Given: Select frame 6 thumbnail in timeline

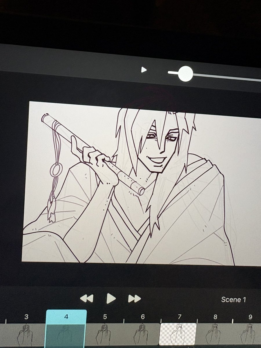Looking at the screenshot, I should click(x=142, y=334).
